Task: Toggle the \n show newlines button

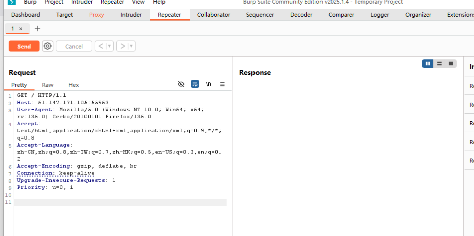Action: pyautogui.click(x=209, y=84)
